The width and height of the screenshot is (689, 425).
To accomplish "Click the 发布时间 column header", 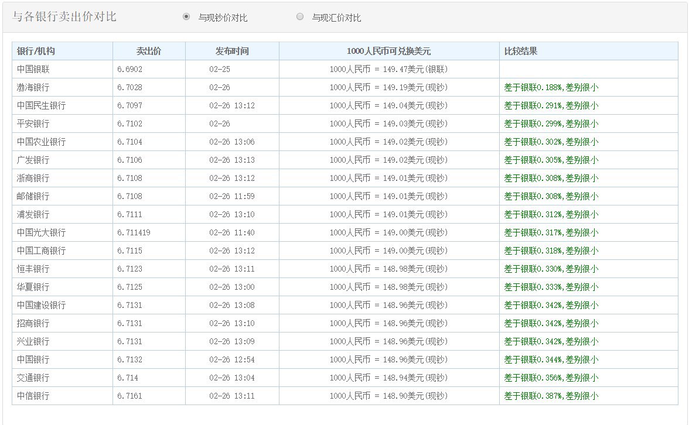I will 232,51.
